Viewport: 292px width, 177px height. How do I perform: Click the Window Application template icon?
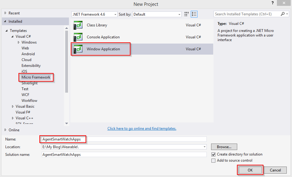tap(78, 49)
